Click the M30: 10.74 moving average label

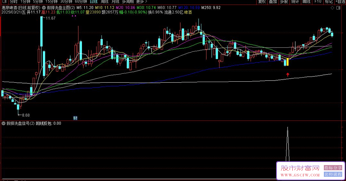tap(146, 8)
